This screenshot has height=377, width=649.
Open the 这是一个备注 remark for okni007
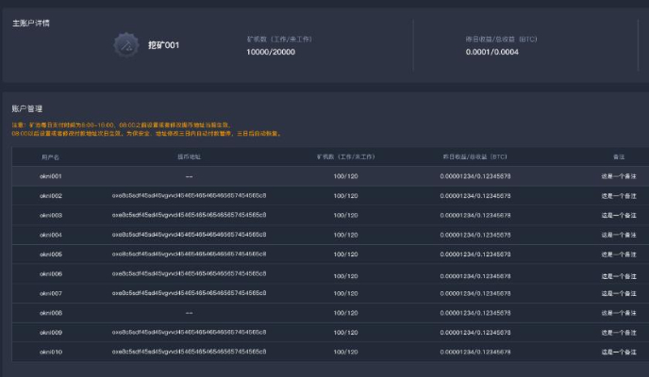pyautogui.click(x=619, y=293)
